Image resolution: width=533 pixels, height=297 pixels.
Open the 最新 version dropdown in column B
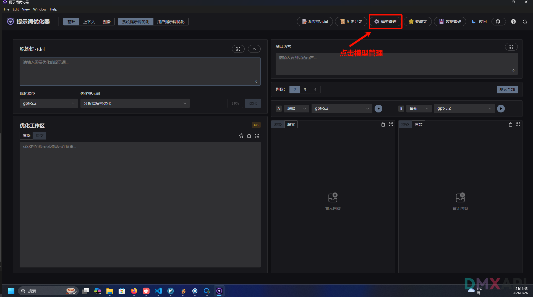click(x=419, y=108)
